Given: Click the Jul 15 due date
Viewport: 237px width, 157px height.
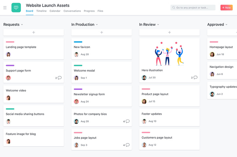Looking at the screenshot, I should point(152,101).
